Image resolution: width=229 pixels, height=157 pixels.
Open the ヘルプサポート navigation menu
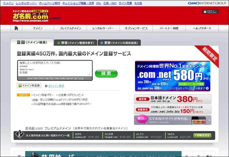202,28
